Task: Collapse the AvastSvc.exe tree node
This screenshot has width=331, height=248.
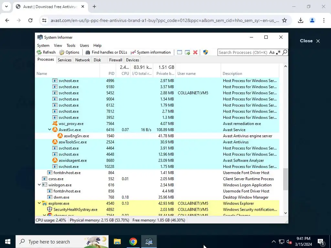Action: (49, 129)
